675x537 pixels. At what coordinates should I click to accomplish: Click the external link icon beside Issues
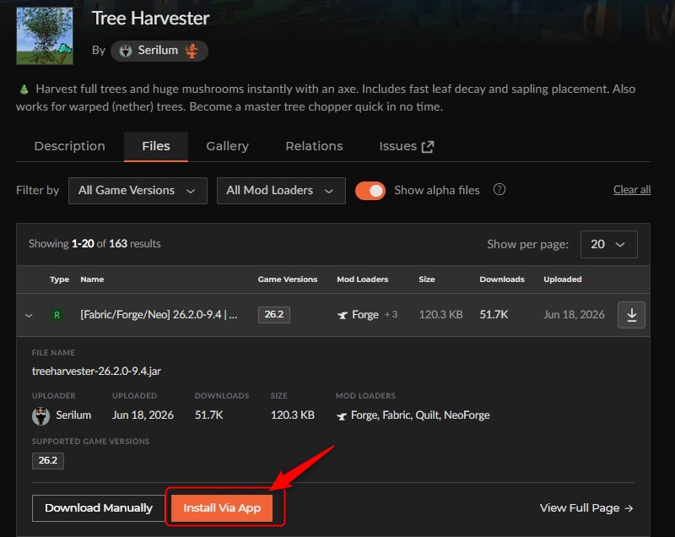428,147
